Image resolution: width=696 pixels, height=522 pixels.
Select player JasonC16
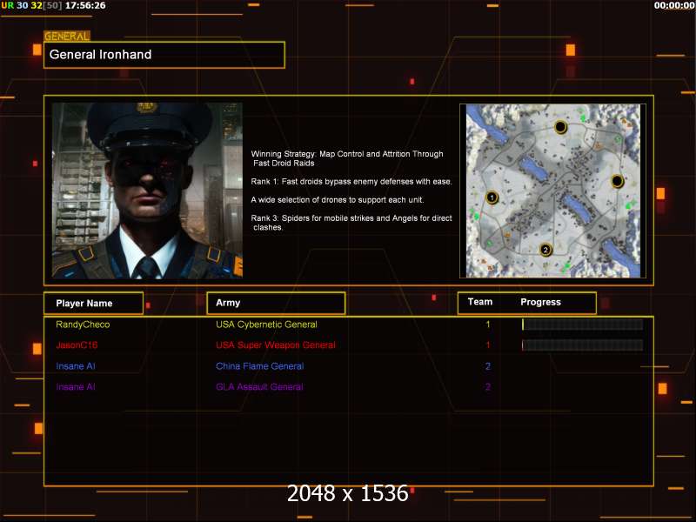coord(77,345)
